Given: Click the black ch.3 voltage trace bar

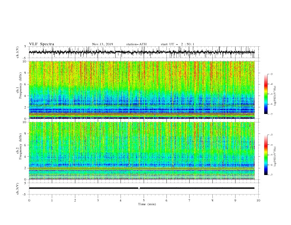Looking at the screenshot, I should (x=141, y=188).
